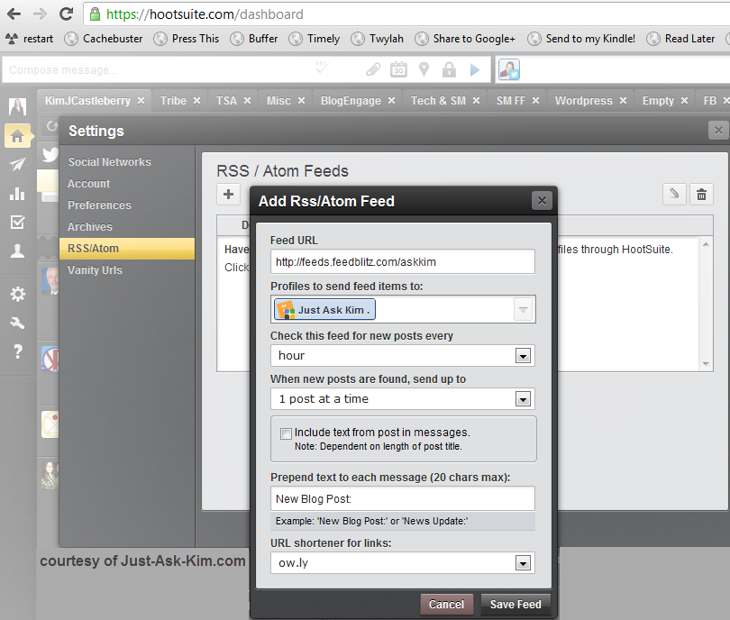This screenshot has height=620, width=730.
Task: Click the delete feed trash icon
Action: click(x=701, y=194)
